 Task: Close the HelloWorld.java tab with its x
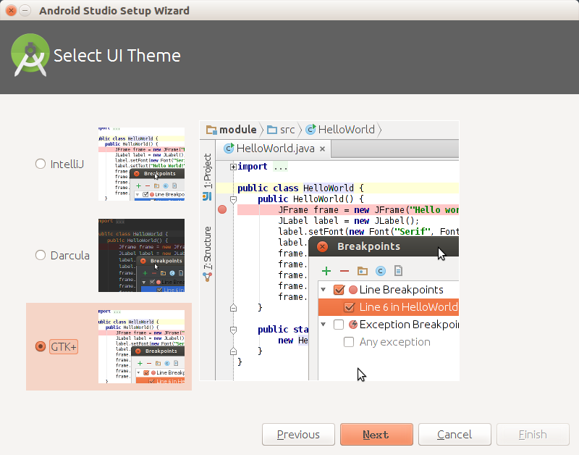[x=322, y=149]
